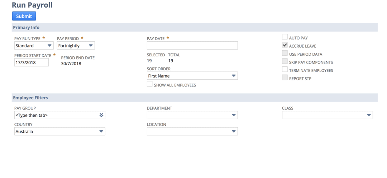Screen dimensions: 387x178
Task: Open the Department dropdown
Action: (192, 115)
